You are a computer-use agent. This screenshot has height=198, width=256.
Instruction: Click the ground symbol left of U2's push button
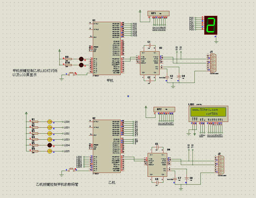pos(62,176)
